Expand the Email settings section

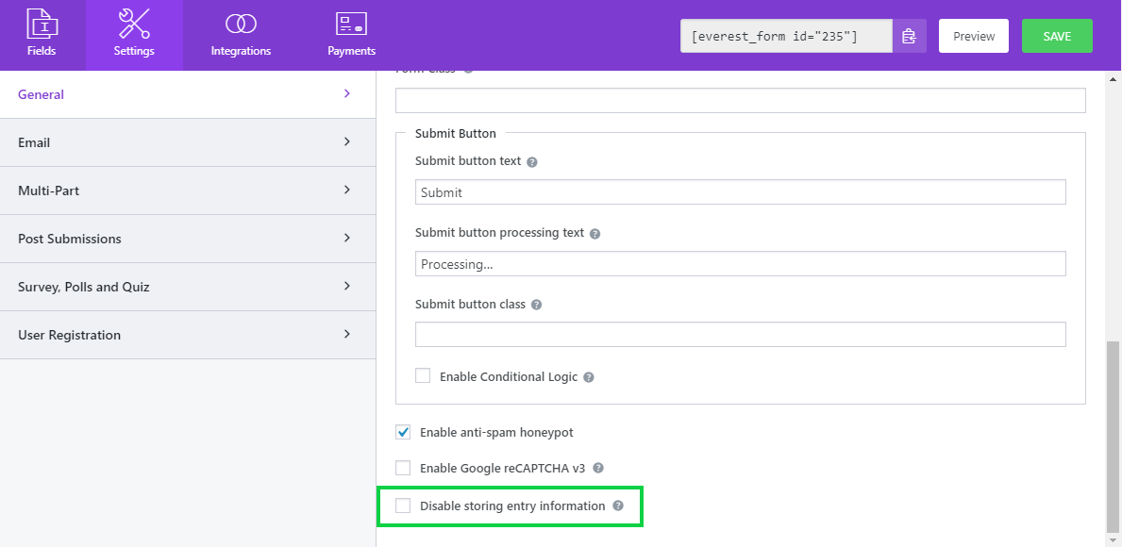[34, 142]
